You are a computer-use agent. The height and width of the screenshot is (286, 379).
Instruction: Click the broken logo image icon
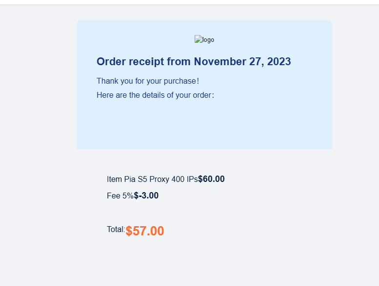click(x=198, y=39)
